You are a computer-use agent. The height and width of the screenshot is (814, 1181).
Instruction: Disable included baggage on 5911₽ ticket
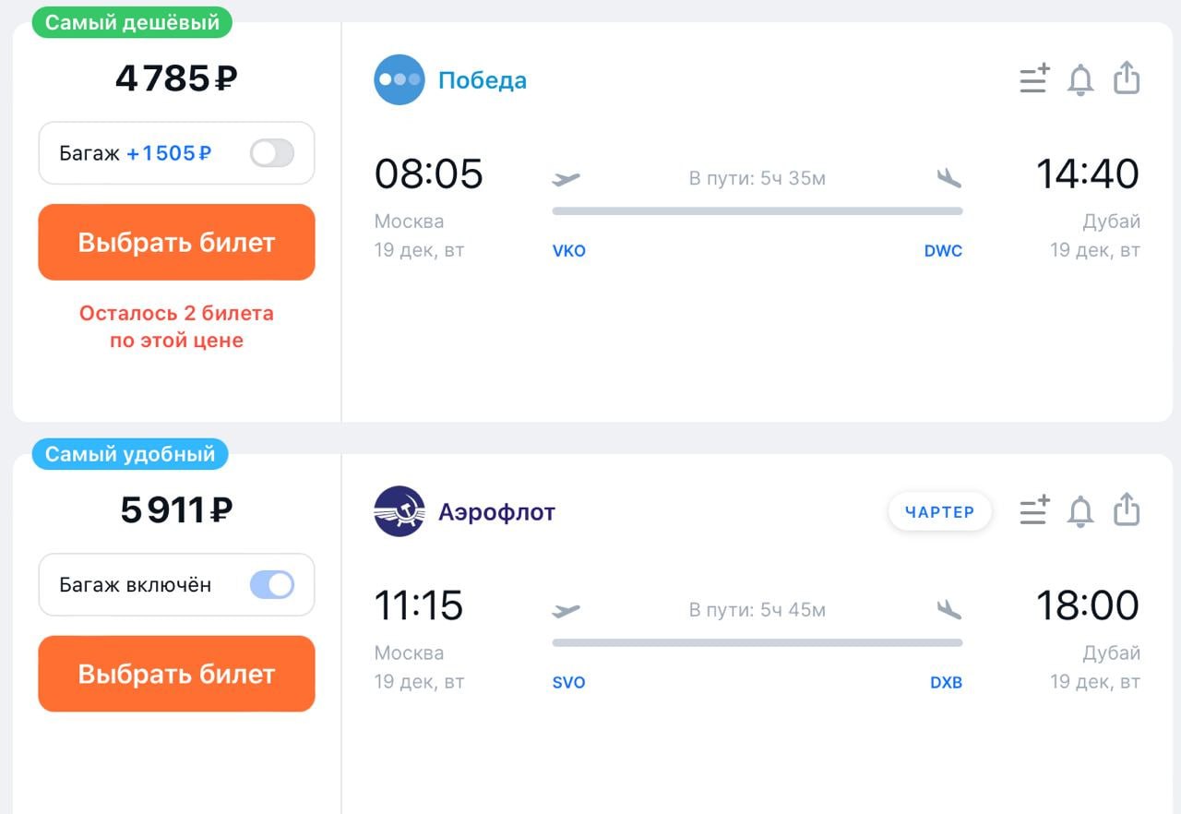click(x=272, y=584)
